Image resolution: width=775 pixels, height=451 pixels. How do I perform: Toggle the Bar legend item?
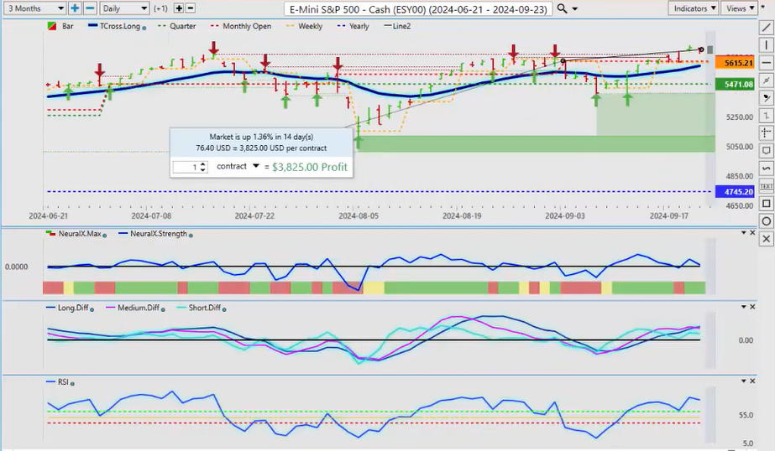pyautogui.click(x=60, y=26)
